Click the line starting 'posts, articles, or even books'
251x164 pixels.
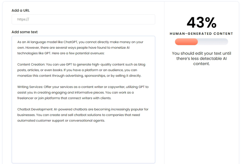point(77,70)
